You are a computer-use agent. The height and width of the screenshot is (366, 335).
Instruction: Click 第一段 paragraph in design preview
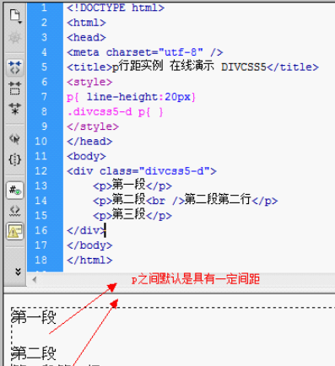34,317
